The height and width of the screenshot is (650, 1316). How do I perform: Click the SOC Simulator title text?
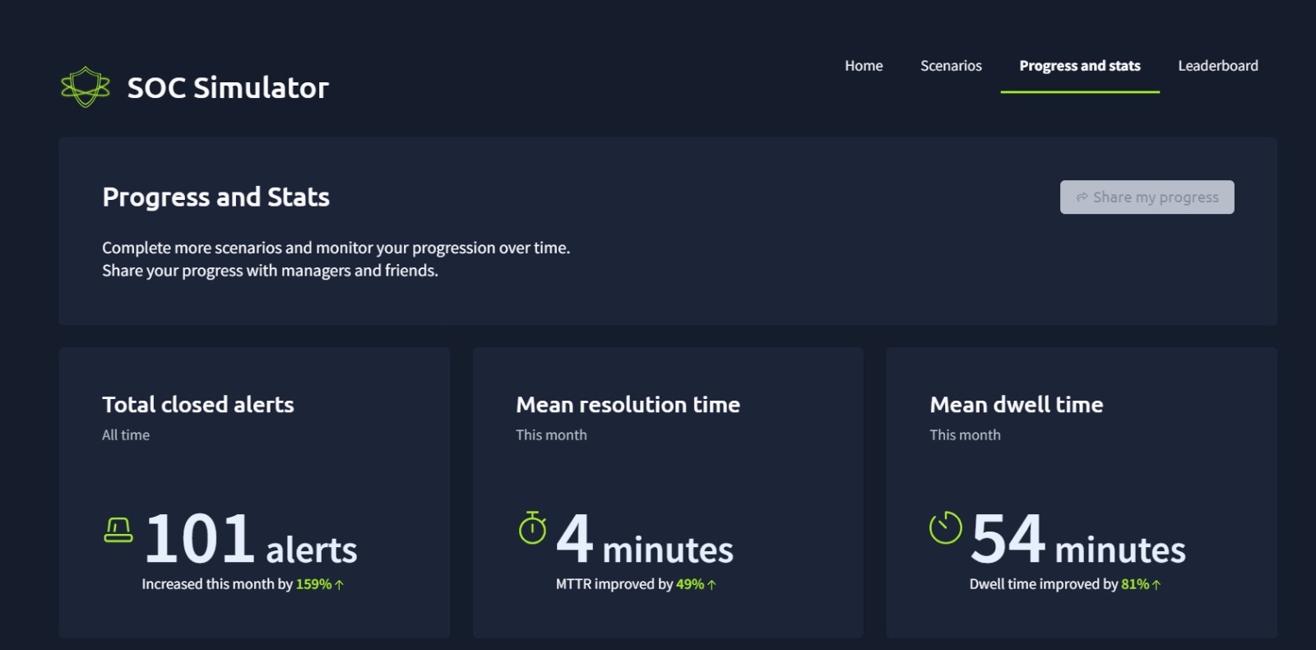coord(228,87)
